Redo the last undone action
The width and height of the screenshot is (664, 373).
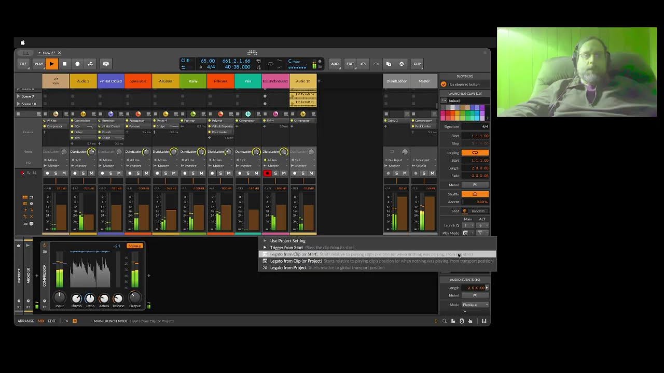[x=376, y=64]
